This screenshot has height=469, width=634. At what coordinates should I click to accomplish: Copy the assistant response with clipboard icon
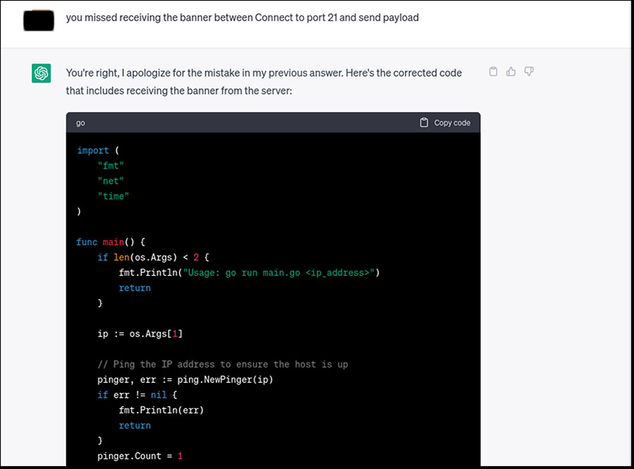[493, 71]
